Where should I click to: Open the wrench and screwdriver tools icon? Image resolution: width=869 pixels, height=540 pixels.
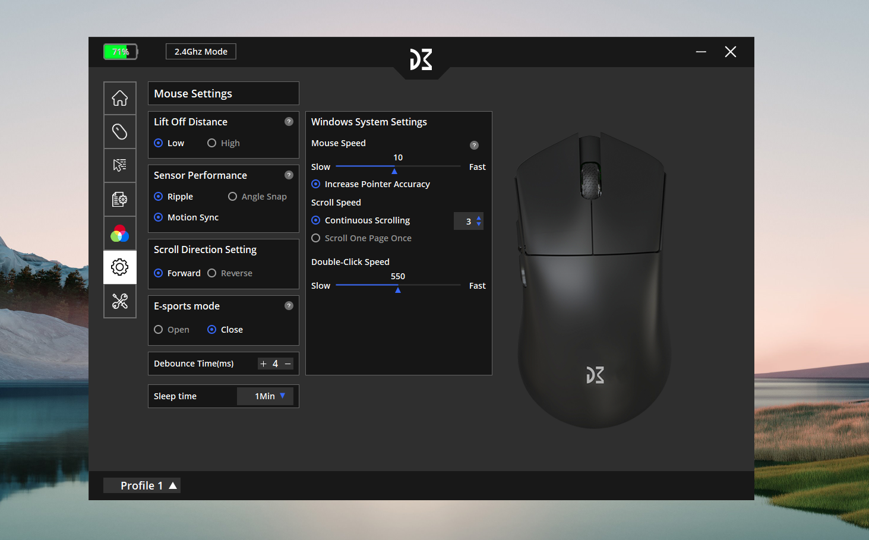[x=120, y=301]
